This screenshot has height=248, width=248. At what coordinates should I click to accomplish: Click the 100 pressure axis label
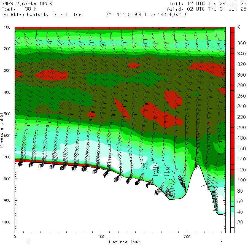tap(7, 27)
